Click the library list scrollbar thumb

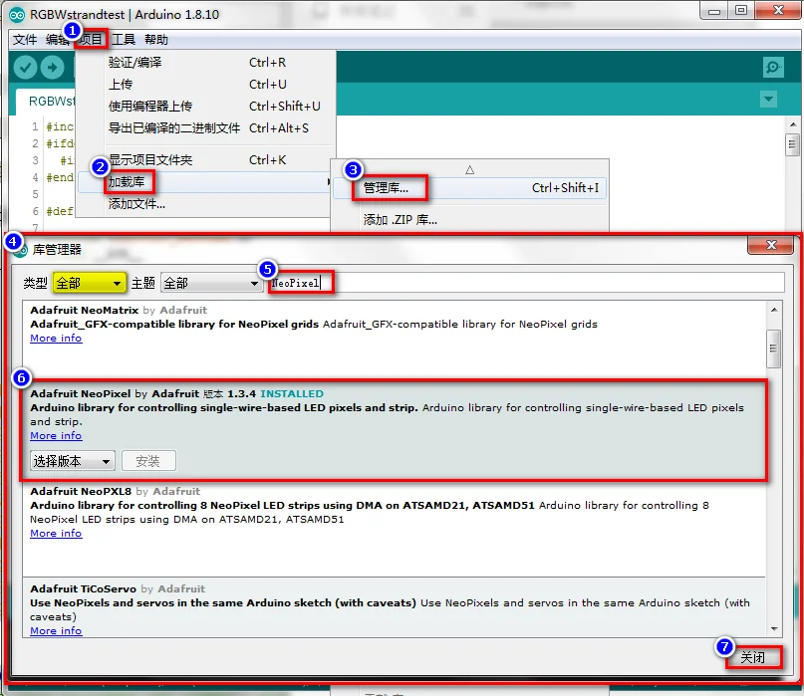coord(774,348)
